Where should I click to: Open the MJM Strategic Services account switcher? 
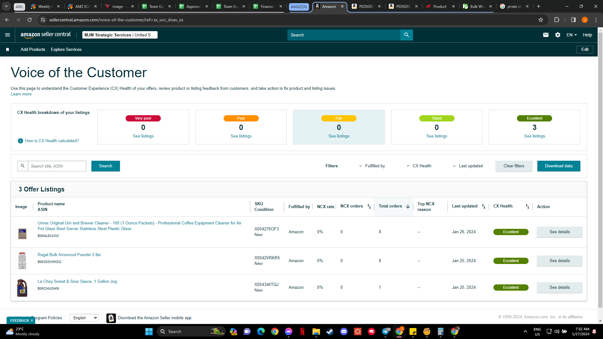[x=120, y=35]
